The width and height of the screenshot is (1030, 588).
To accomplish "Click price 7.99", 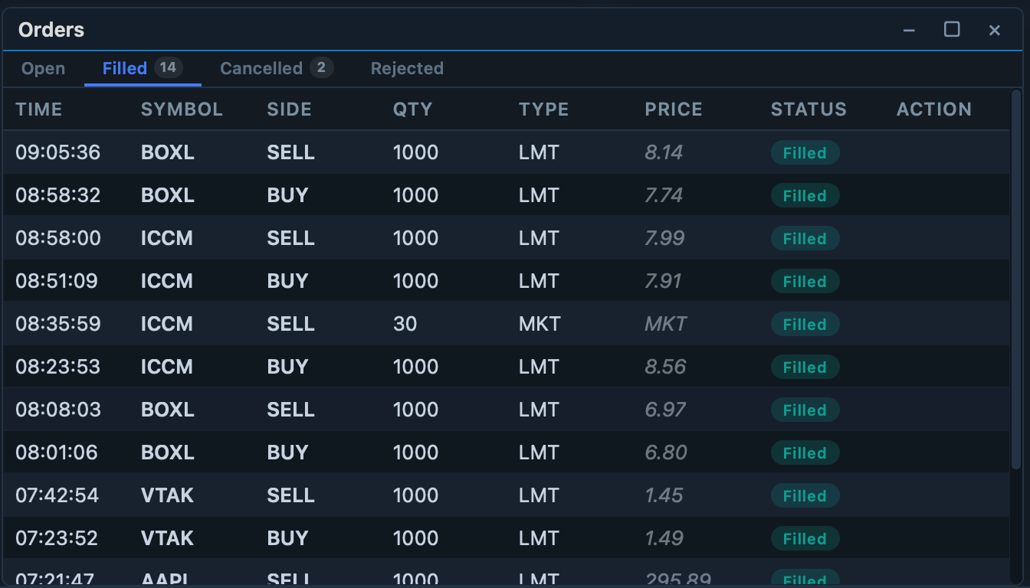I will coord(665,238).
